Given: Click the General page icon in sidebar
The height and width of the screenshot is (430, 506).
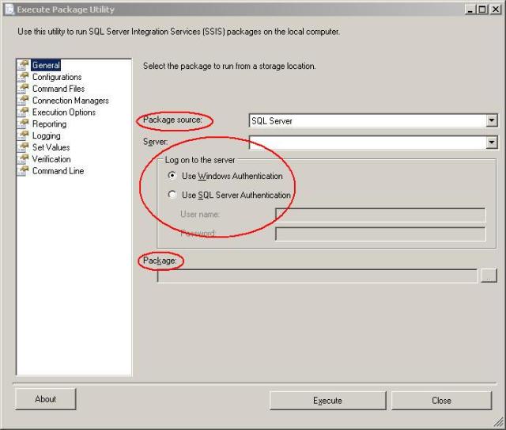Looking at the screenshot, I should [23, 66].
